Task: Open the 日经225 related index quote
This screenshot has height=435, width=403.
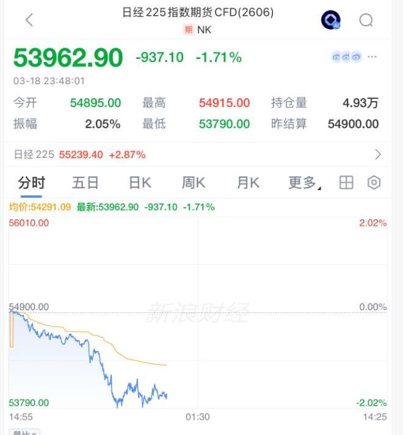Action: (79, 155)
